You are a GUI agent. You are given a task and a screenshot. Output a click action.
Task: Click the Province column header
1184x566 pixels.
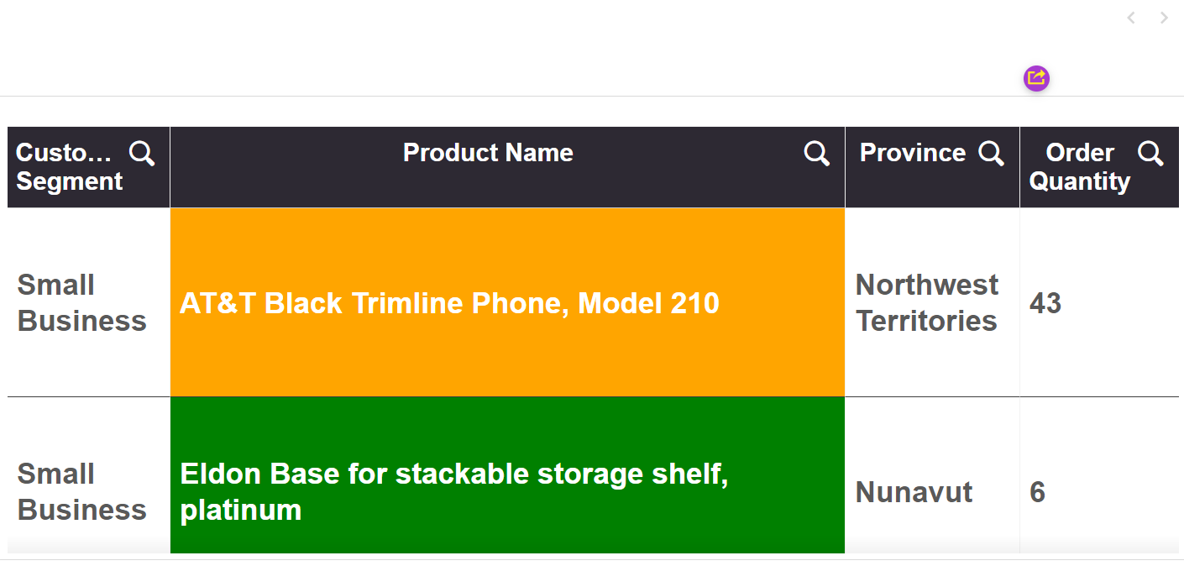click(912, 153)
